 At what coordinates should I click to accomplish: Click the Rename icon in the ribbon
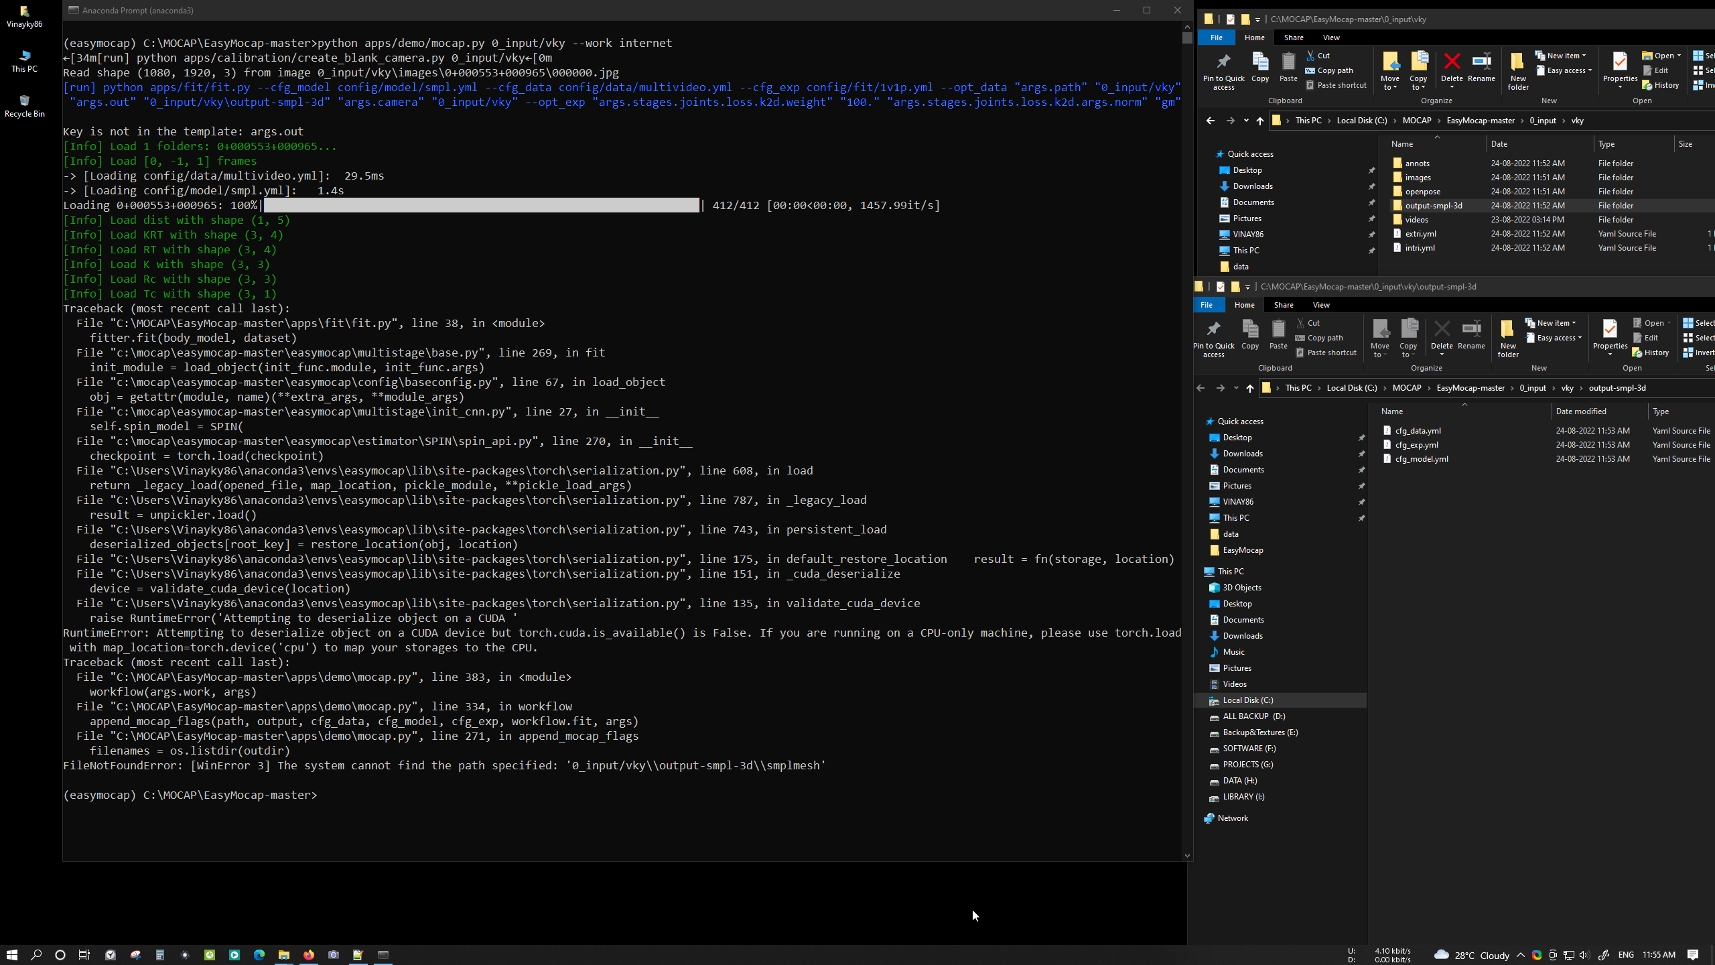pos(1481,67)
